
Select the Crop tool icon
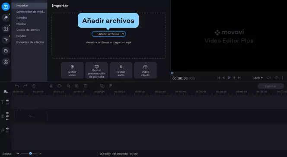click(x=68, y=86)
